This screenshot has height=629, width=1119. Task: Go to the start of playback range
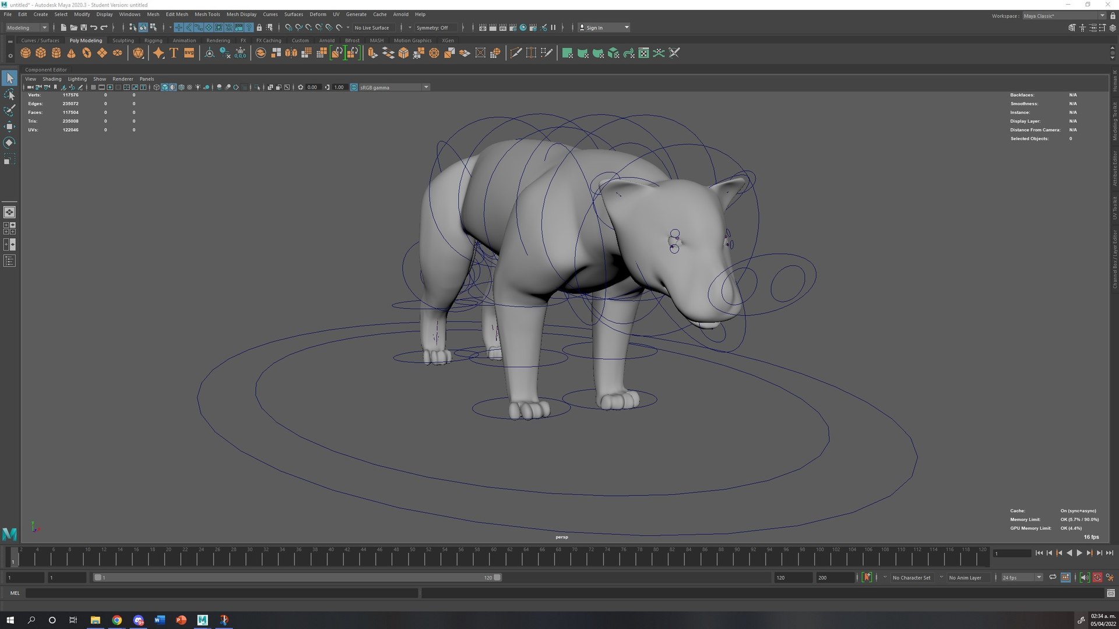[x=1039, y=553]
